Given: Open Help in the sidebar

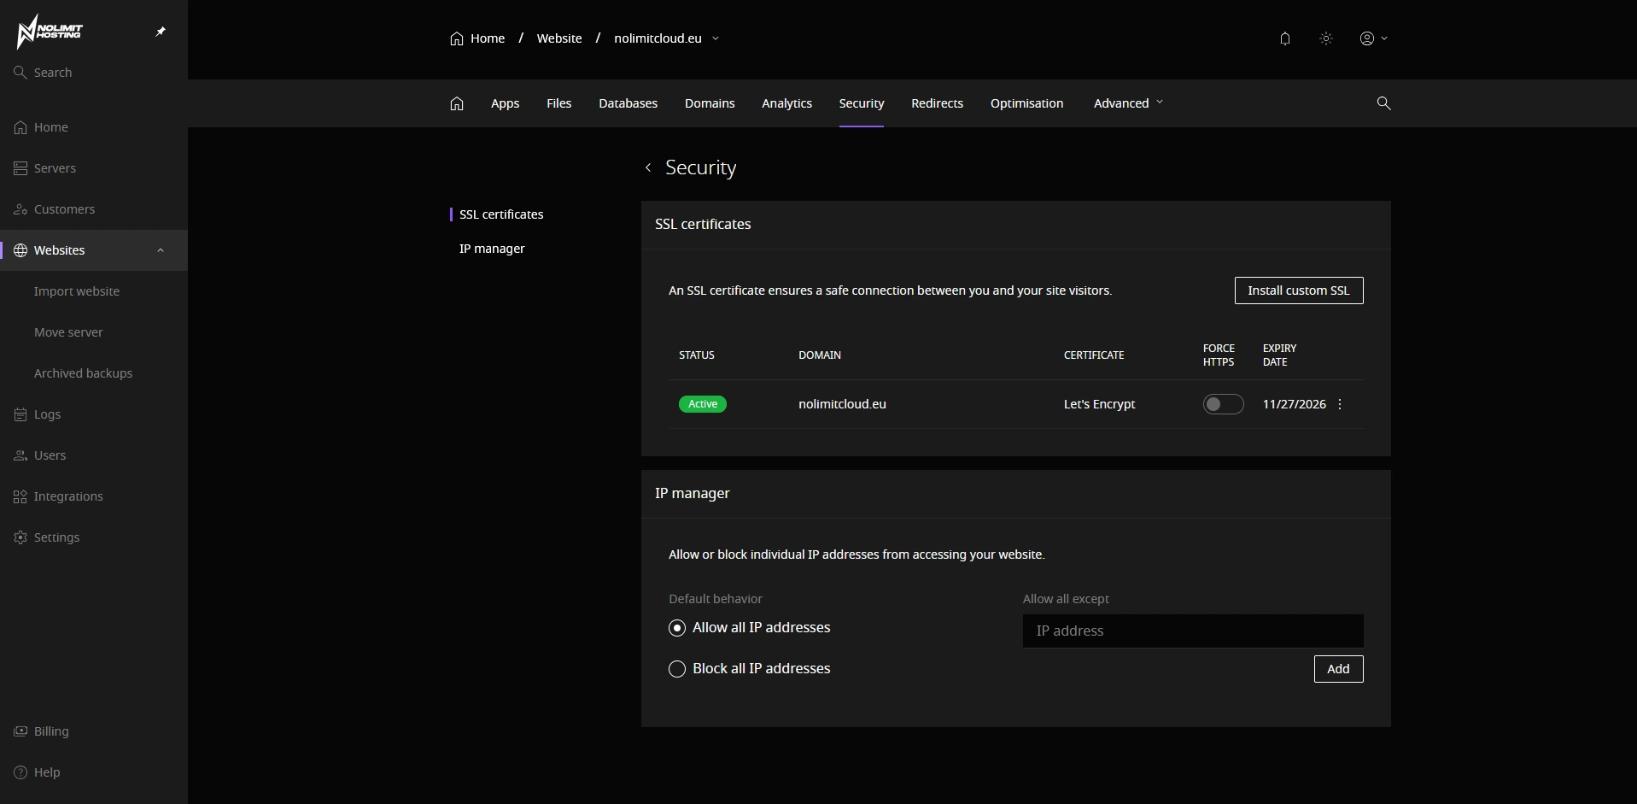Looking at the screenshot, I should pos(94,772).
